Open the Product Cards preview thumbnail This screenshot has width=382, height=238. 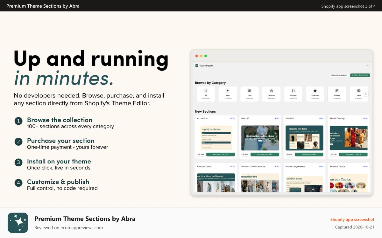coord(216,183)
